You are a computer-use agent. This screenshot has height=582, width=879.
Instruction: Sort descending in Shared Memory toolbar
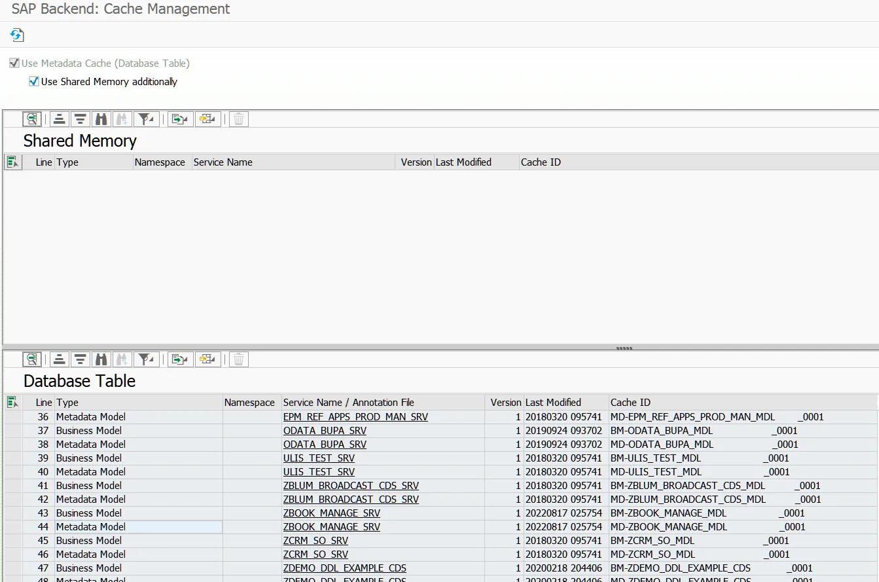(80, 119)
